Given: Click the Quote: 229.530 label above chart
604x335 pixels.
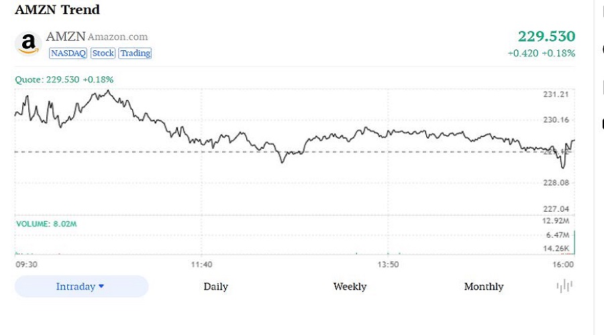Looking at the screenshot, I should tap(64, 79).
